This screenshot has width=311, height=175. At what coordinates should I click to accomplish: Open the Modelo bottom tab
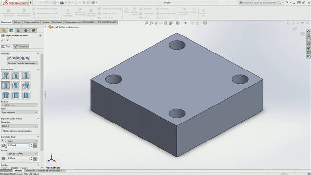pyautogui.click(x=18, y=171)
